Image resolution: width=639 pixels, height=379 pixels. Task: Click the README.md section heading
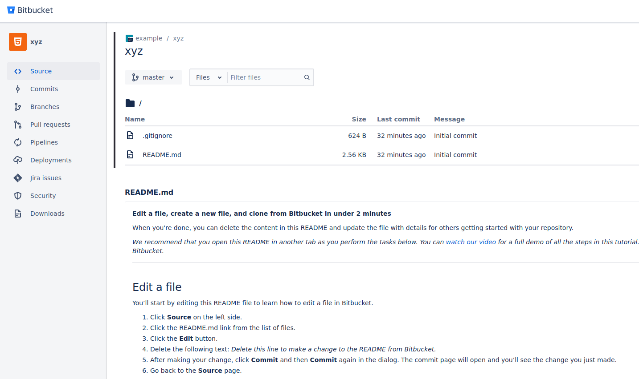click(149, 192)
